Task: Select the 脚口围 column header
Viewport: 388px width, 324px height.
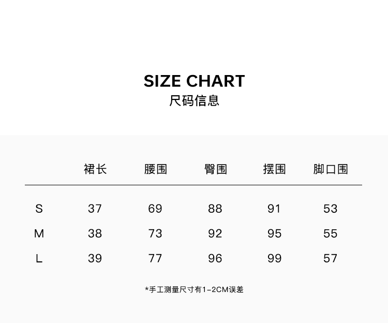Action: tap(331, 169)
